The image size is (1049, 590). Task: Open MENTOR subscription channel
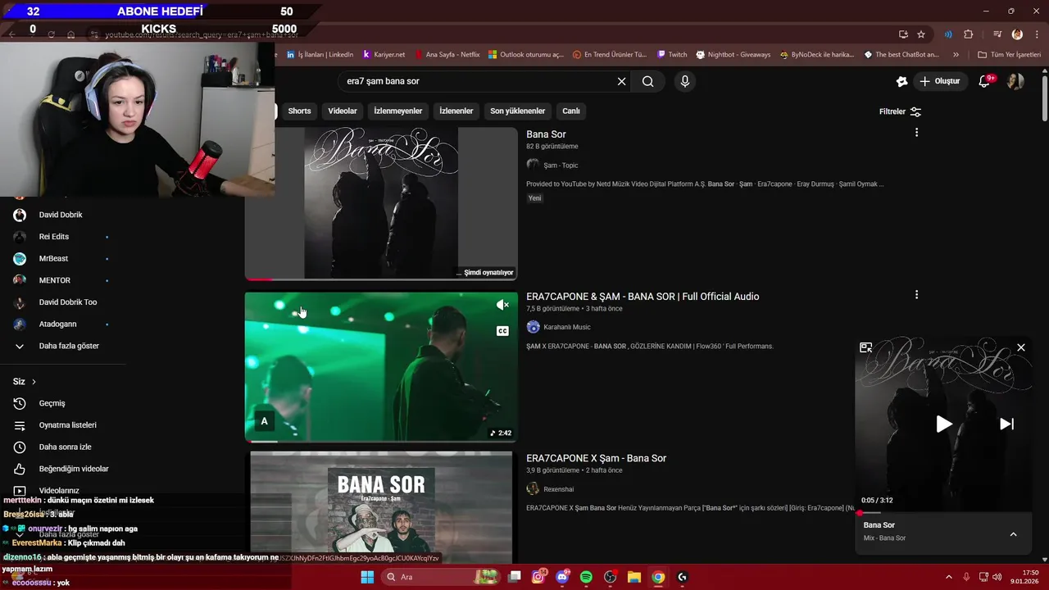(x=55, y=280)
